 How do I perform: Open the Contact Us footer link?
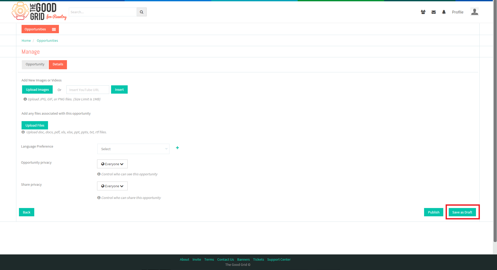[x=226, y=260]
